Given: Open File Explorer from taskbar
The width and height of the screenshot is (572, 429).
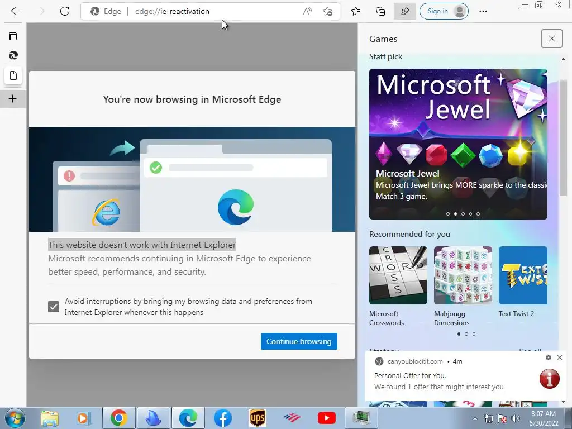Looking at the screenshot, I should point(50,418).
